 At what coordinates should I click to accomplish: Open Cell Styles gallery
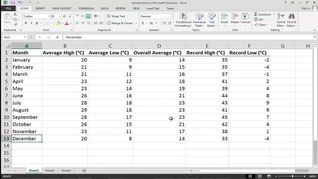pos(212,20)
